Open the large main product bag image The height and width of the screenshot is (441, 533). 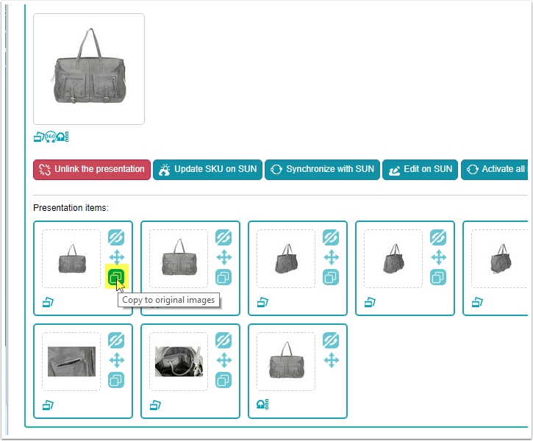[89, 69]
